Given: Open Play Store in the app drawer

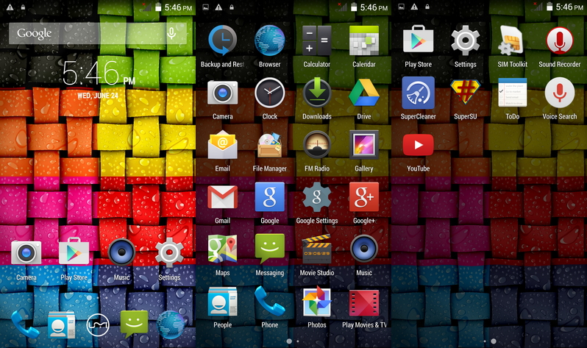Looking at the screenshot, I should click(418, 39).
